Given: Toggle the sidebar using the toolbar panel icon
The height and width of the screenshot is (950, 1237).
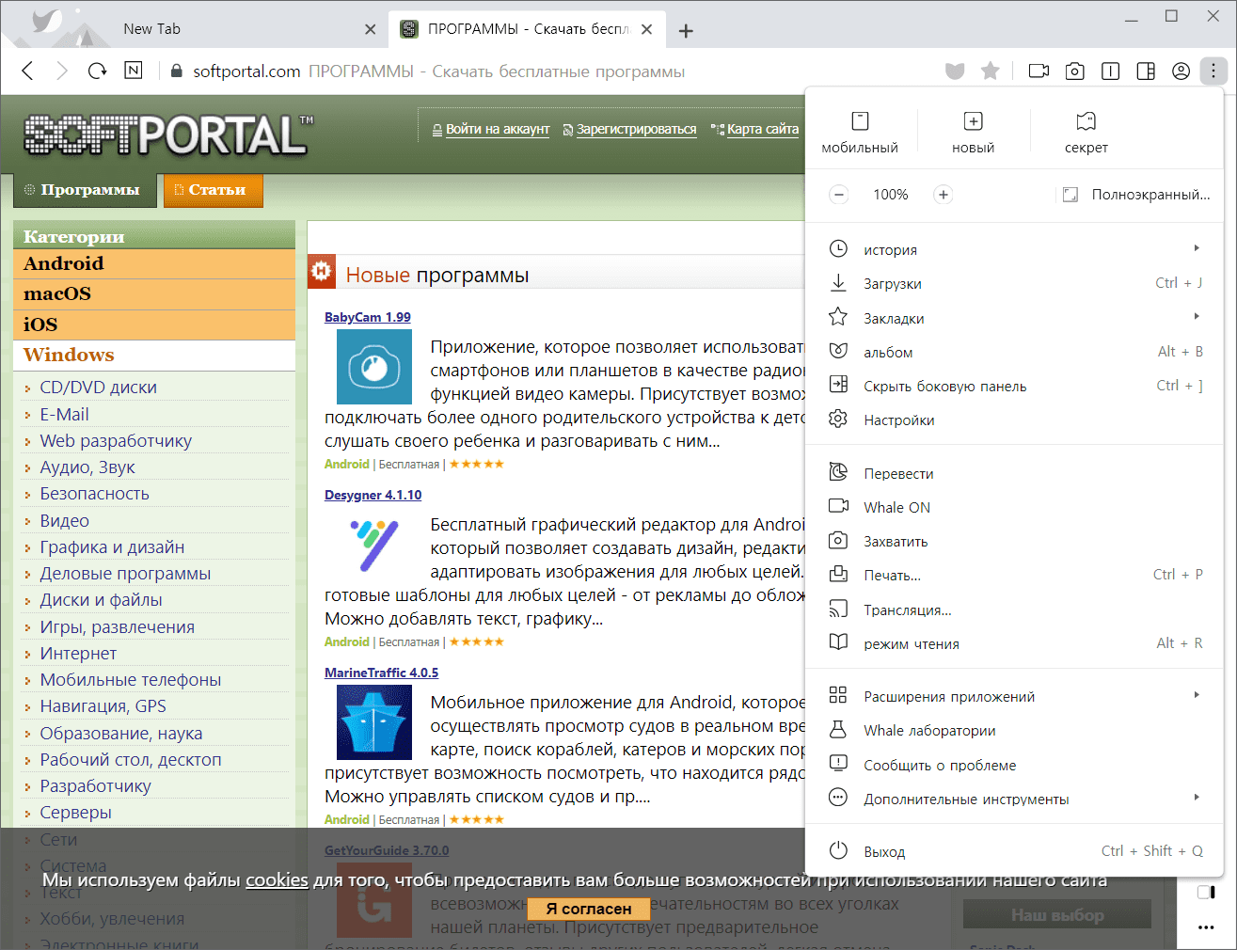Looking at the screenshot, I should (1146, 71).
